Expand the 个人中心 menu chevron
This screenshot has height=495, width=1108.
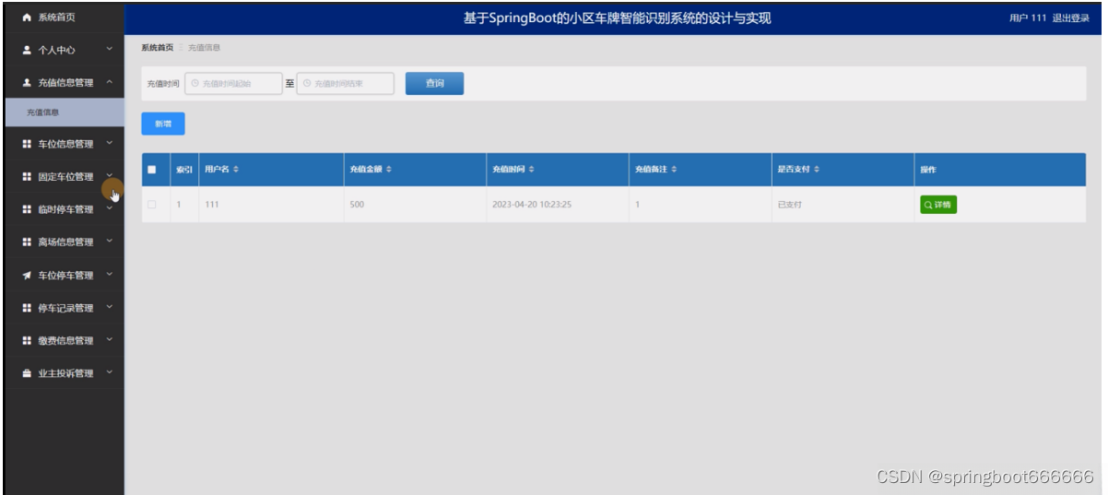[110, 50]
